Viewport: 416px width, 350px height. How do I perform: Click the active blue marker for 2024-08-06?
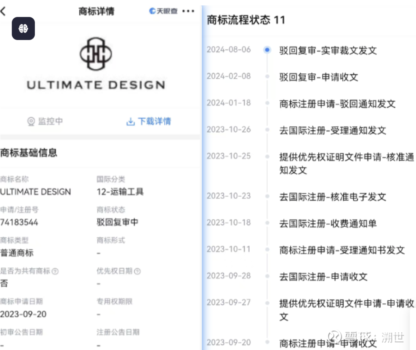267,50
